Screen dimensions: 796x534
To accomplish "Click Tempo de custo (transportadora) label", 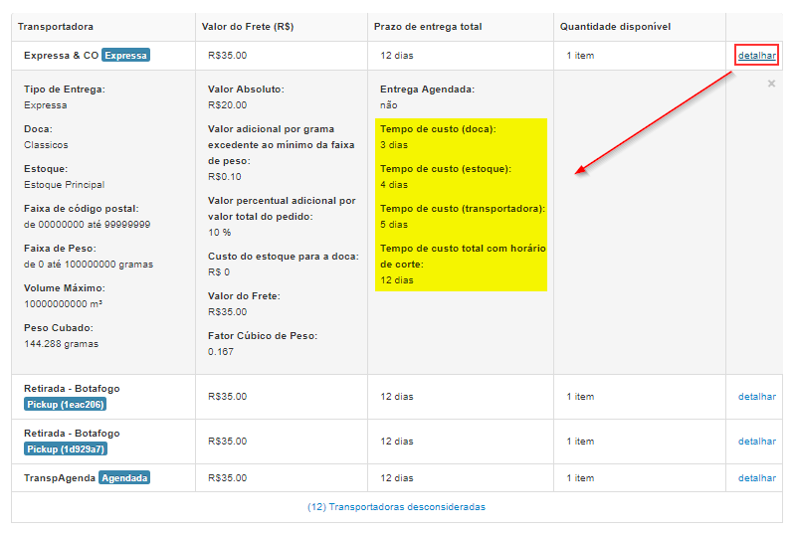I will (x=463, y=209).
